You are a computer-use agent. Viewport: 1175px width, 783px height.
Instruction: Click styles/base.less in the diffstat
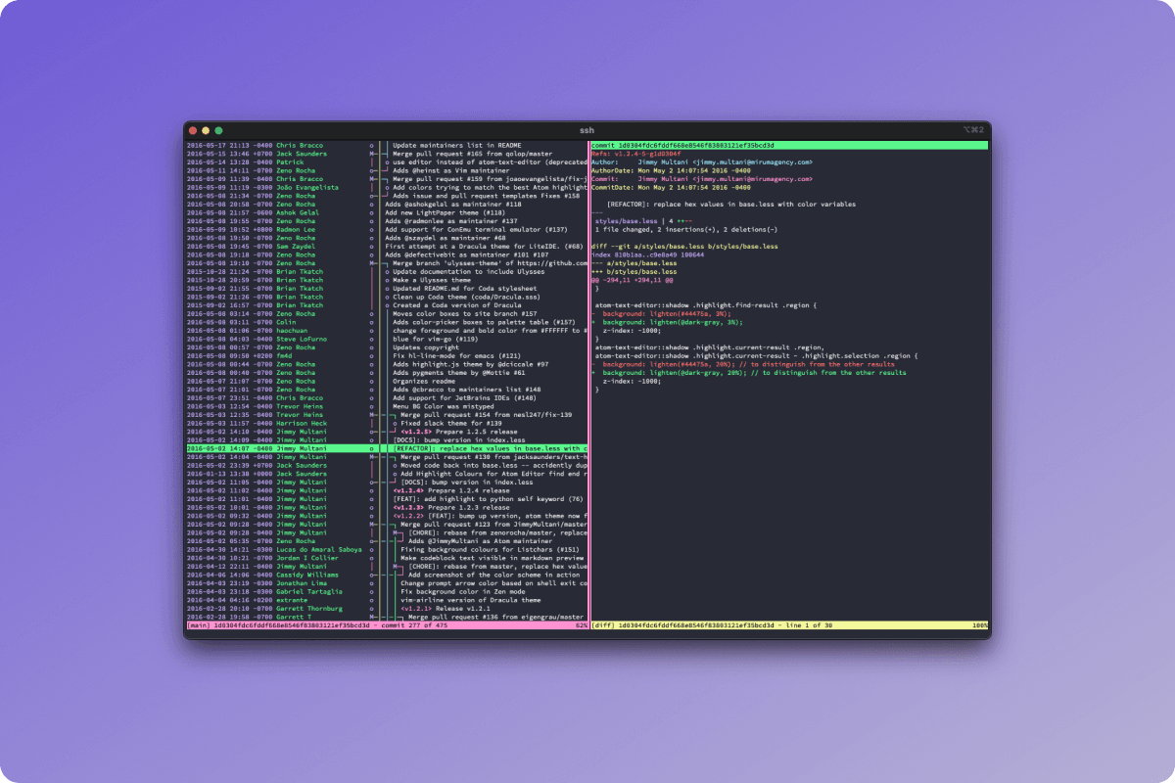627,221
